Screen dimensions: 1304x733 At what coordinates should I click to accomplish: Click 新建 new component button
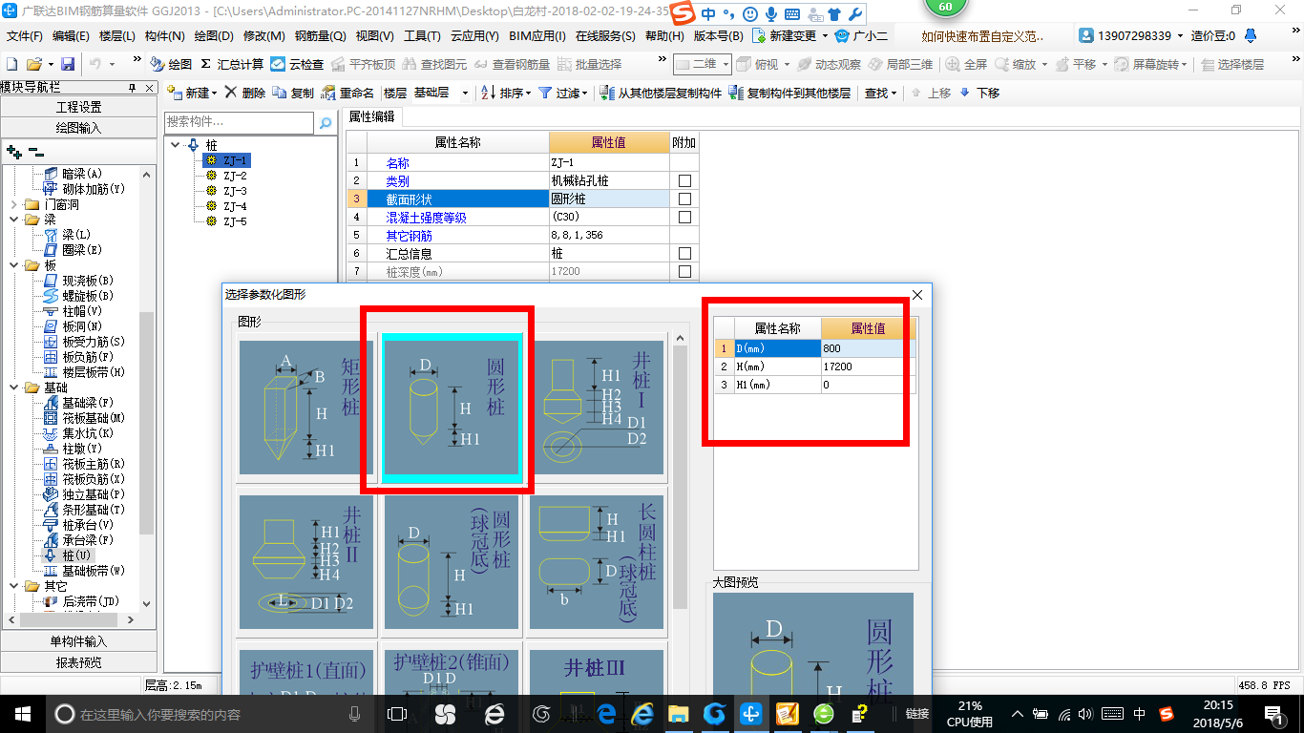pos(192,93)
